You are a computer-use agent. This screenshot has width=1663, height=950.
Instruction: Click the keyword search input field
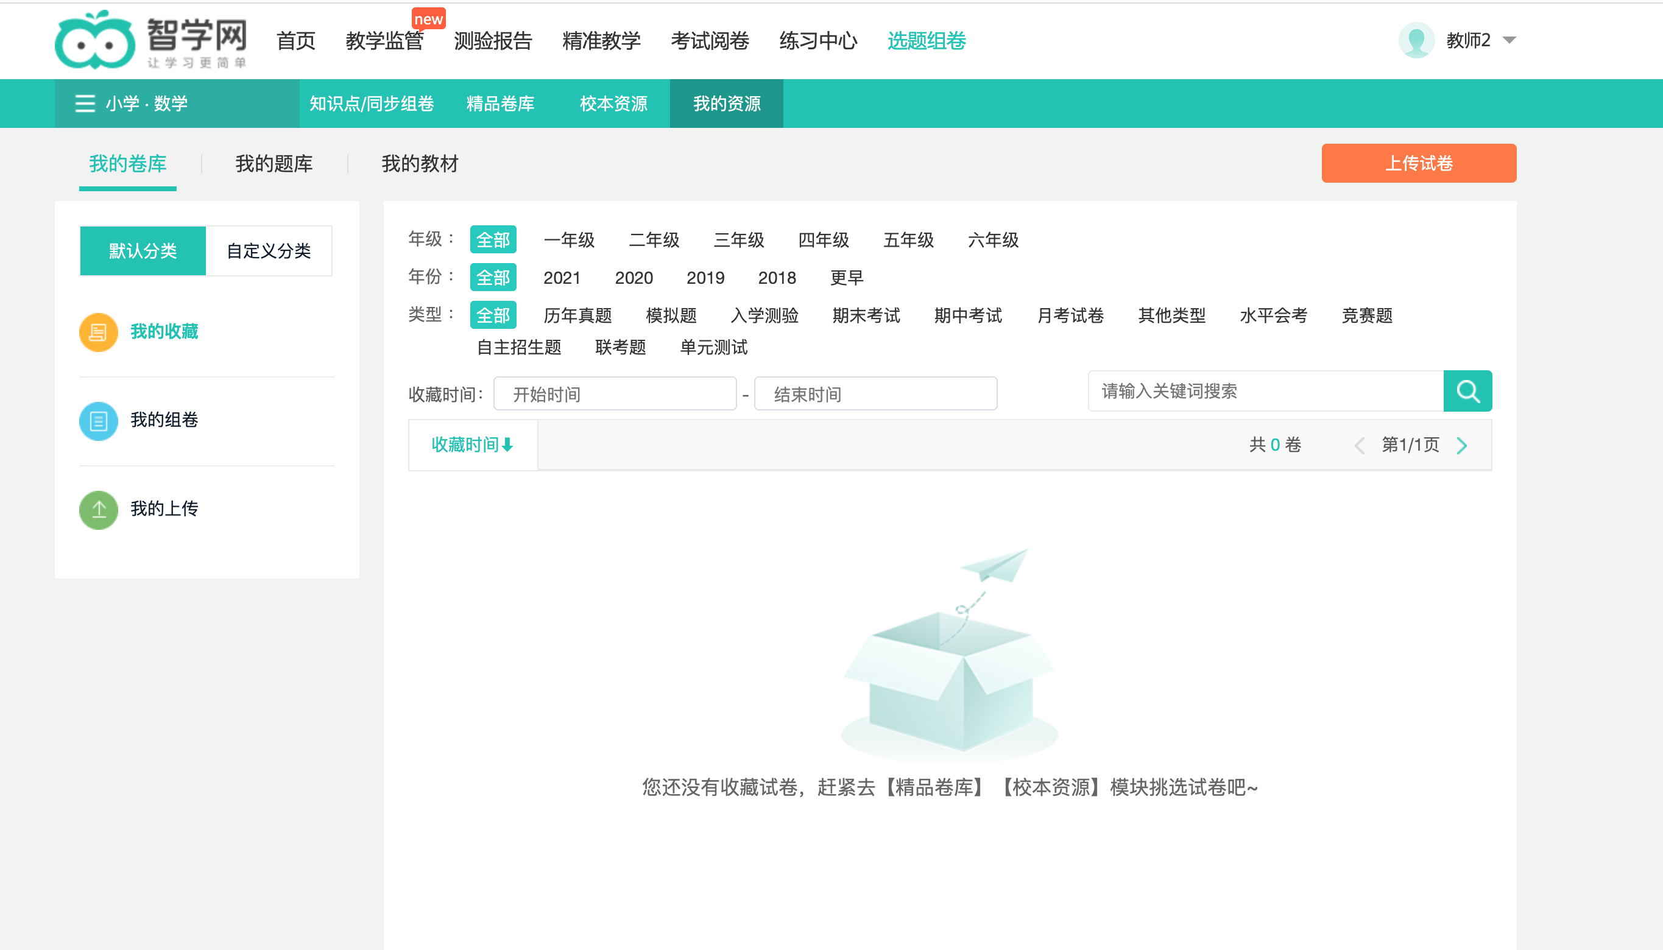click(x=1265, y=391)
